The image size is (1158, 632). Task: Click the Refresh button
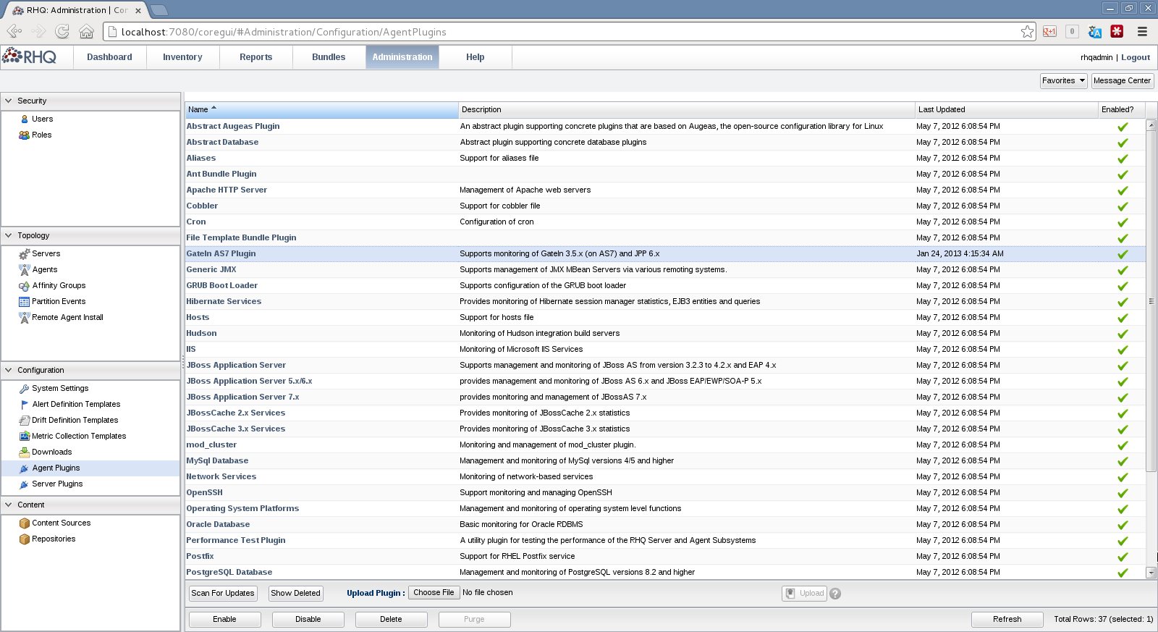[x=1007, y=619]
